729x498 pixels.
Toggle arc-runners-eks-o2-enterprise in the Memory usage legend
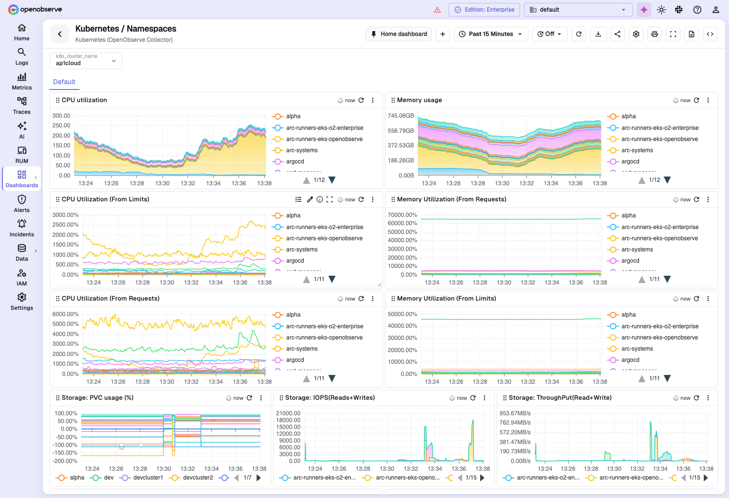653,128
